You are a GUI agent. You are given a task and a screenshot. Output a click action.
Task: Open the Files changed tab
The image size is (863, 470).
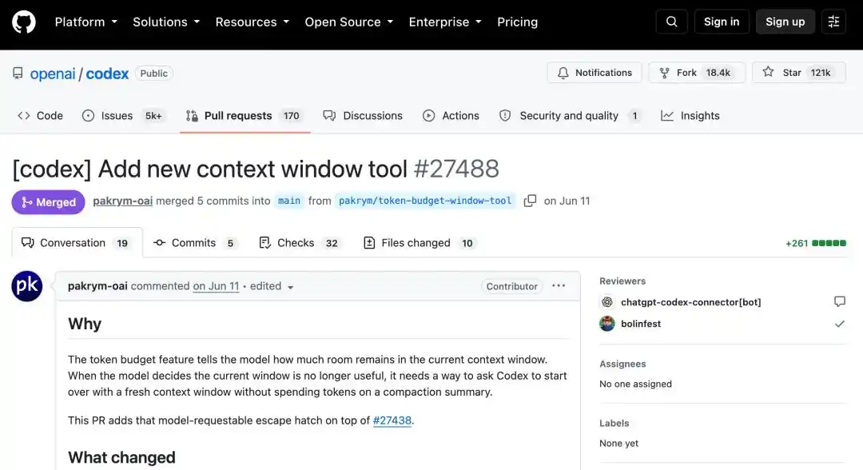420,243
